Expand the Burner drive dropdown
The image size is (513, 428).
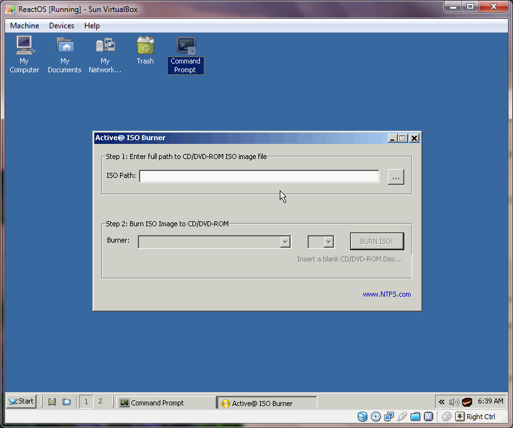click(x=285, y=242)
